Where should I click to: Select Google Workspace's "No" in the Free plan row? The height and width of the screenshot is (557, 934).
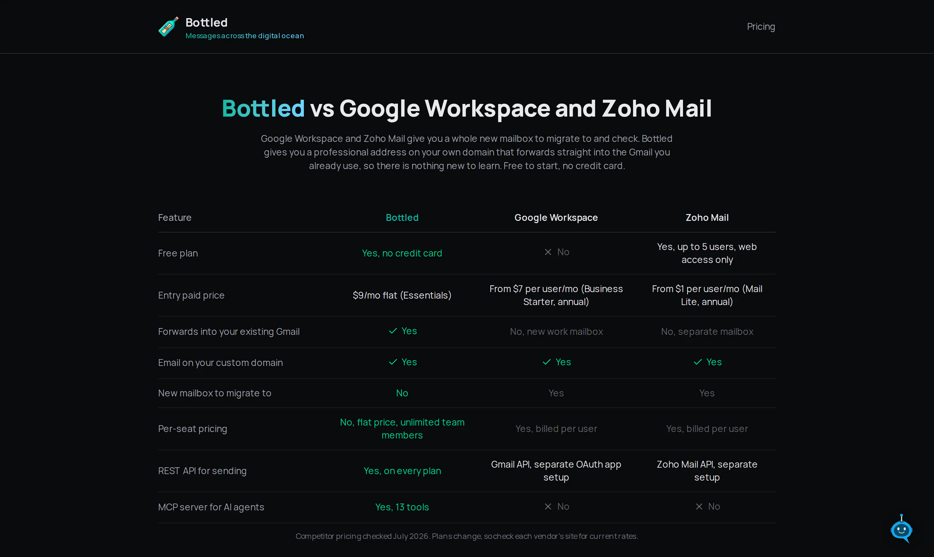[557, 252]
